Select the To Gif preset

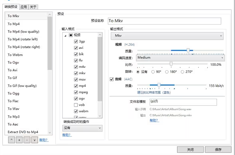tap(26, 78)
